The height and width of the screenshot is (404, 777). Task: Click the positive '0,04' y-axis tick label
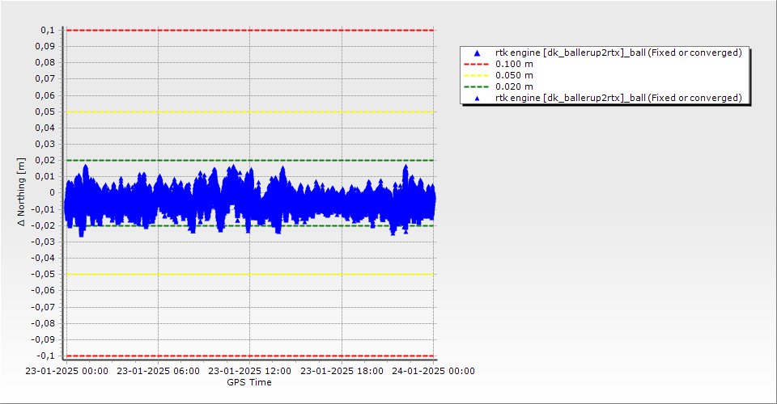pos(45,128)
